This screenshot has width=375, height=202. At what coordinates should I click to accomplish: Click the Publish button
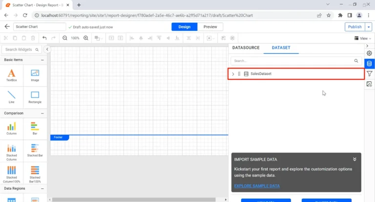point(355,27)
